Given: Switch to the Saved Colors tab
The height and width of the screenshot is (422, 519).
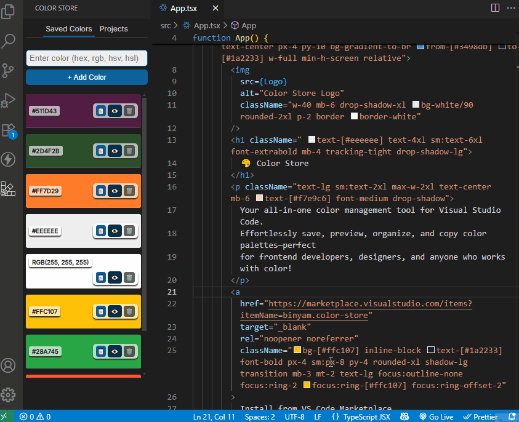Looking at the screenshot, I should pos(69,29).
